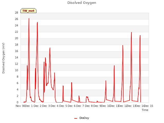
Task: Click the Dec 2 date tick label
Action: tap(38, 106)
